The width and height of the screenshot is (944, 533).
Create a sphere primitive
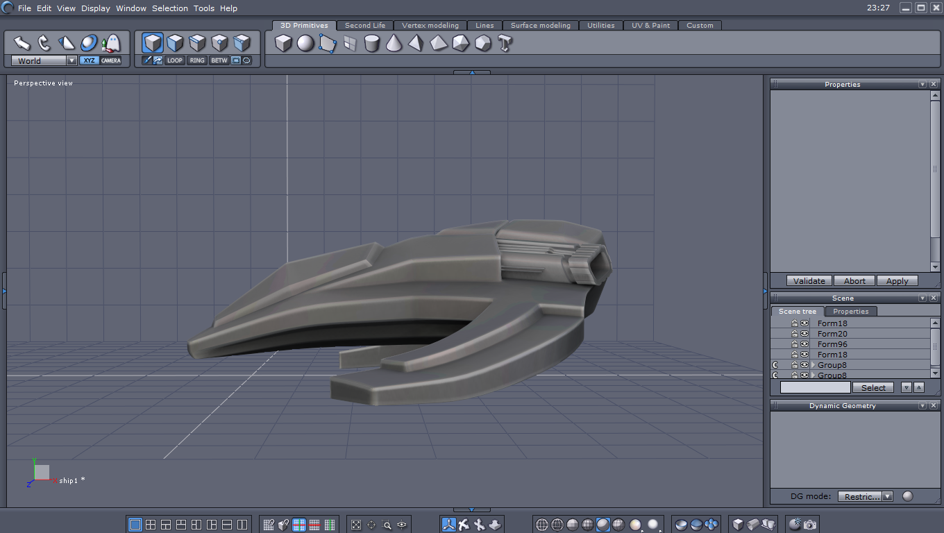pyautogui.click(x=305, y=44)
